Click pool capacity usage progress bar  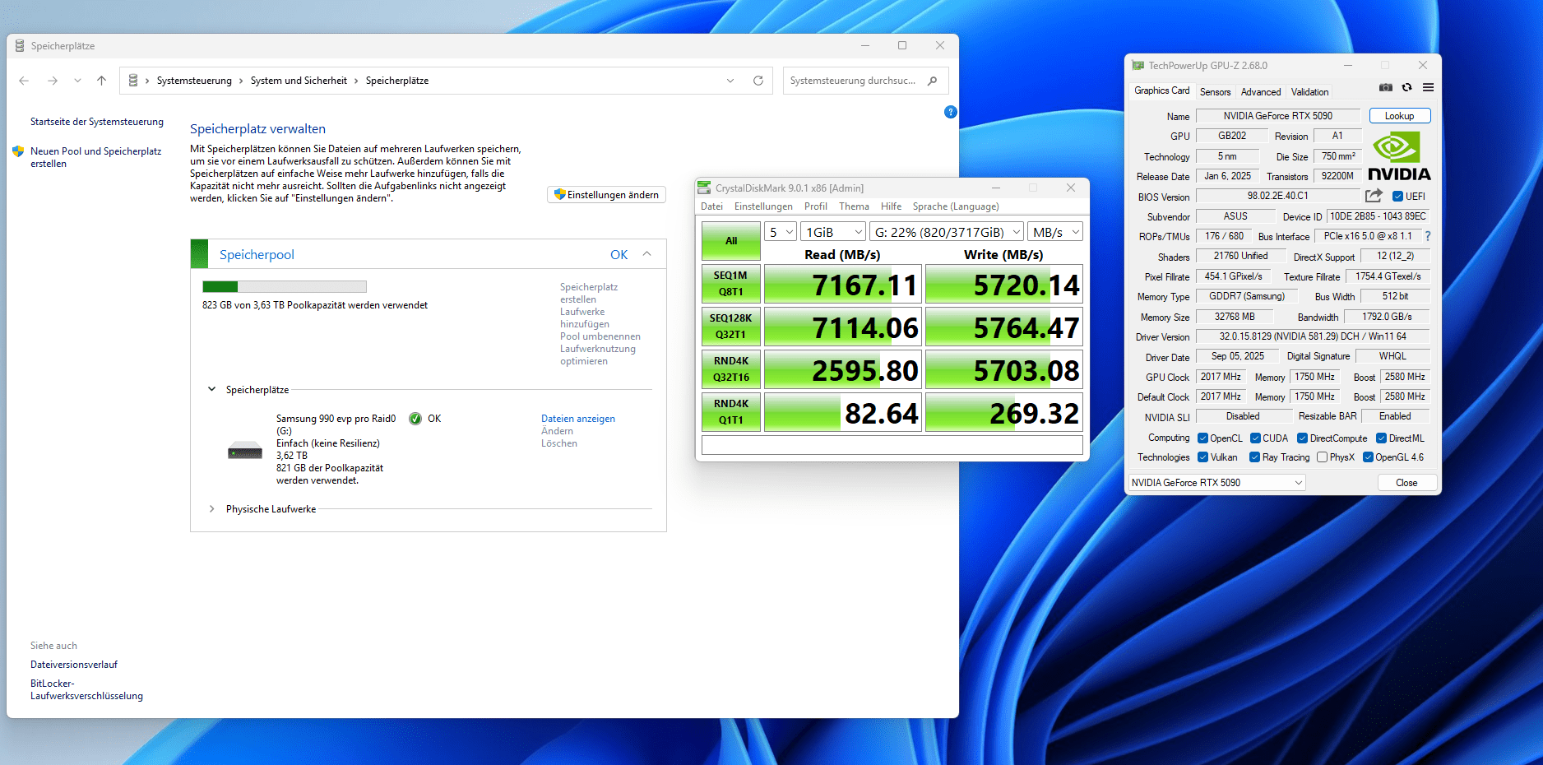point(285,286)
